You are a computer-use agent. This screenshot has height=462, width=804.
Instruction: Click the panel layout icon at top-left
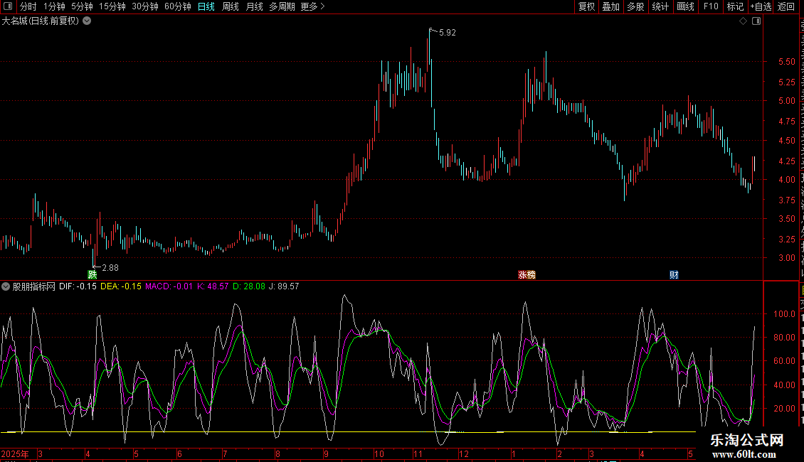[8, 6]
